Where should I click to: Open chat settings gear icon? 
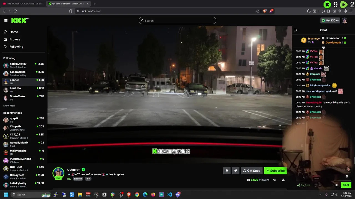336,185
